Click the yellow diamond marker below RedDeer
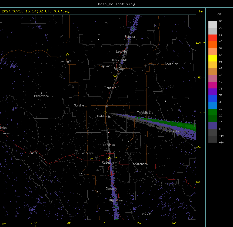This screenshot has height=227, width=233. (115, 76)
